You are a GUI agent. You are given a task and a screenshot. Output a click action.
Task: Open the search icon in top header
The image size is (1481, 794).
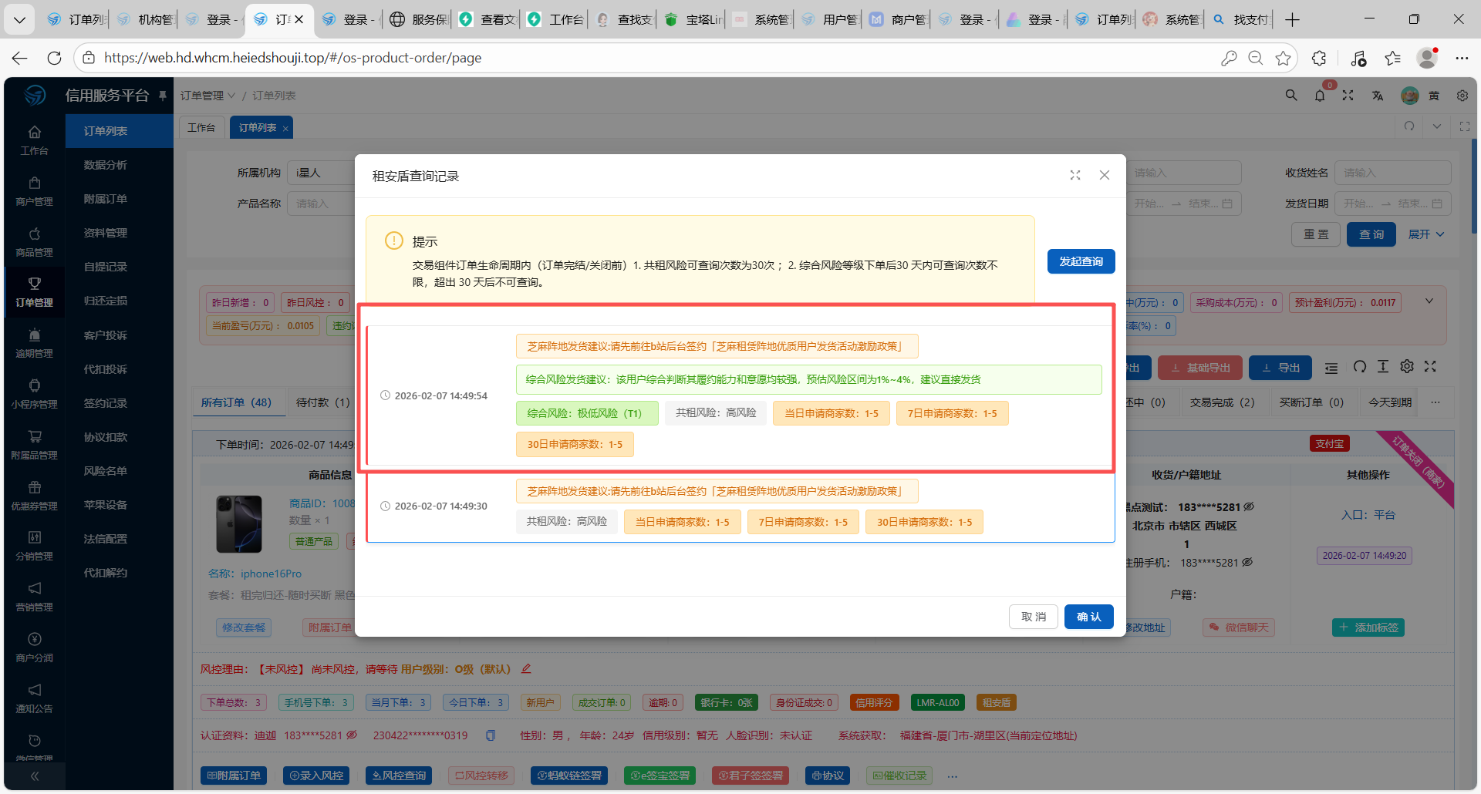1290,96
